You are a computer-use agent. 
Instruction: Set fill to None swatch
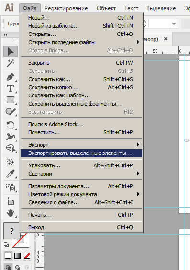coord(27,256)
